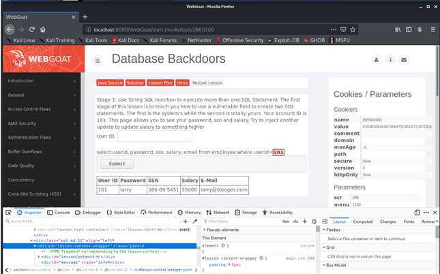Collapse the Flexbox layout section
This screenshot has width=440, height=274.
(324, 230)
